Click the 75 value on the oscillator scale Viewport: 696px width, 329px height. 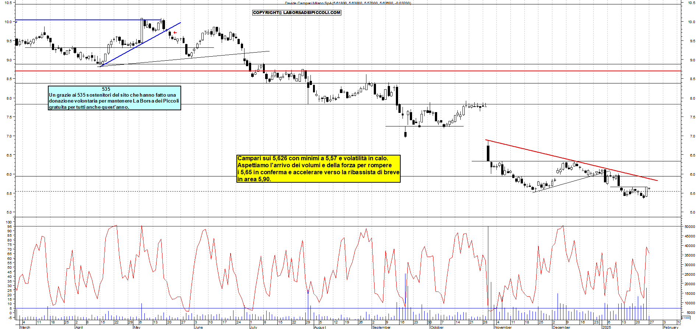10,245
